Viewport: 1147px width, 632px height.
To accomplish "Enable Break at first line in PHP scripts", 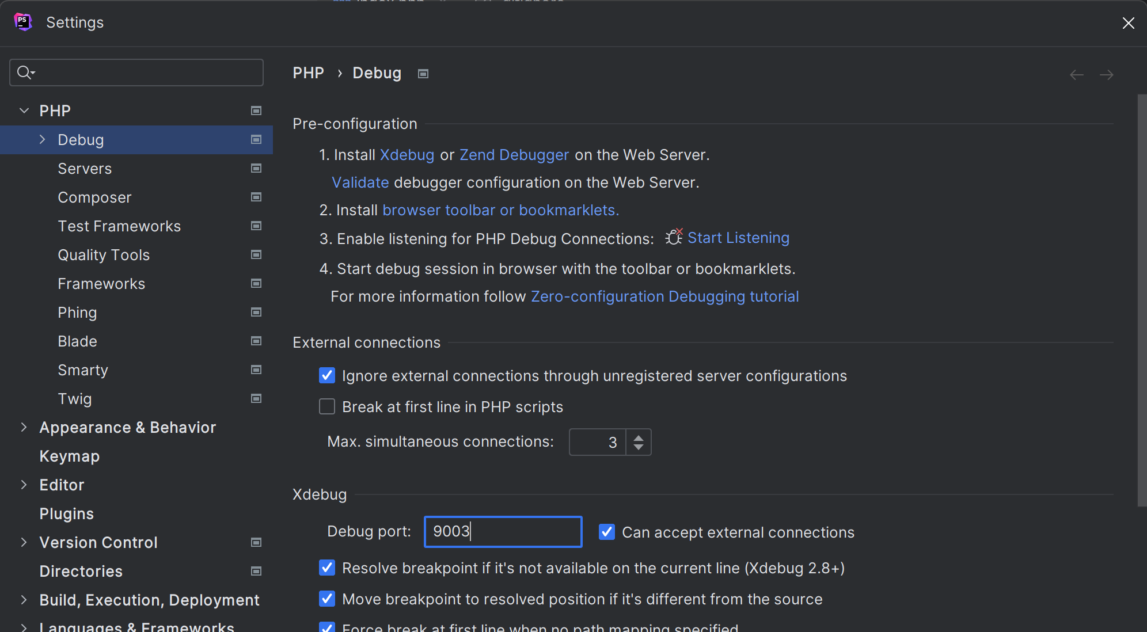I will tap(327, 406).
